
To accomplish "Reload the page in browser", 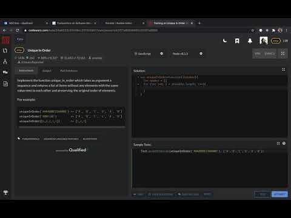I will point(18,30).
